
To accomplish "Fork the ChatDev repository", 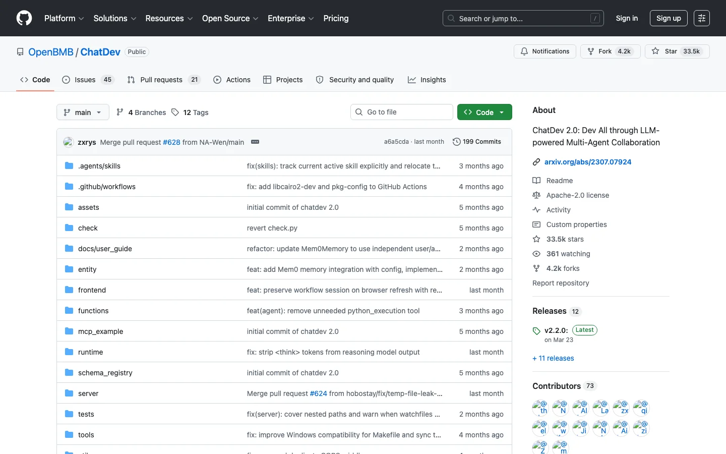I will coord(611,51).
